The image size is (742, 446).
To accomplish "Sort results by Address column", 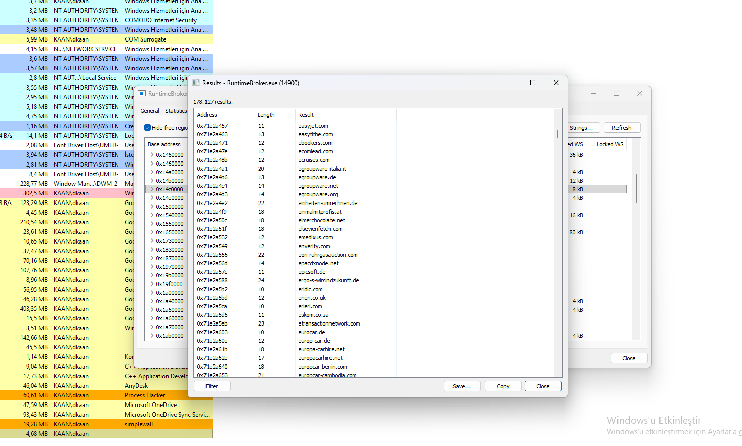I will (x=224, y=115).
